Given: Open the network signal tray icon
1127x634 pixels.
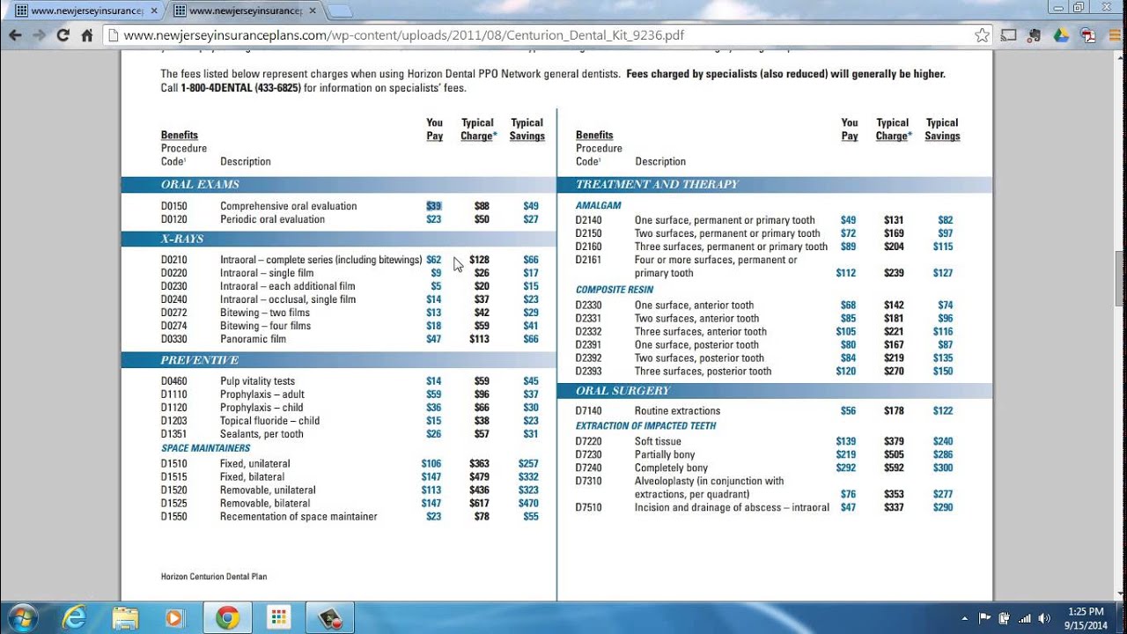Looking at the screenshot, I should click(1024, 618).
